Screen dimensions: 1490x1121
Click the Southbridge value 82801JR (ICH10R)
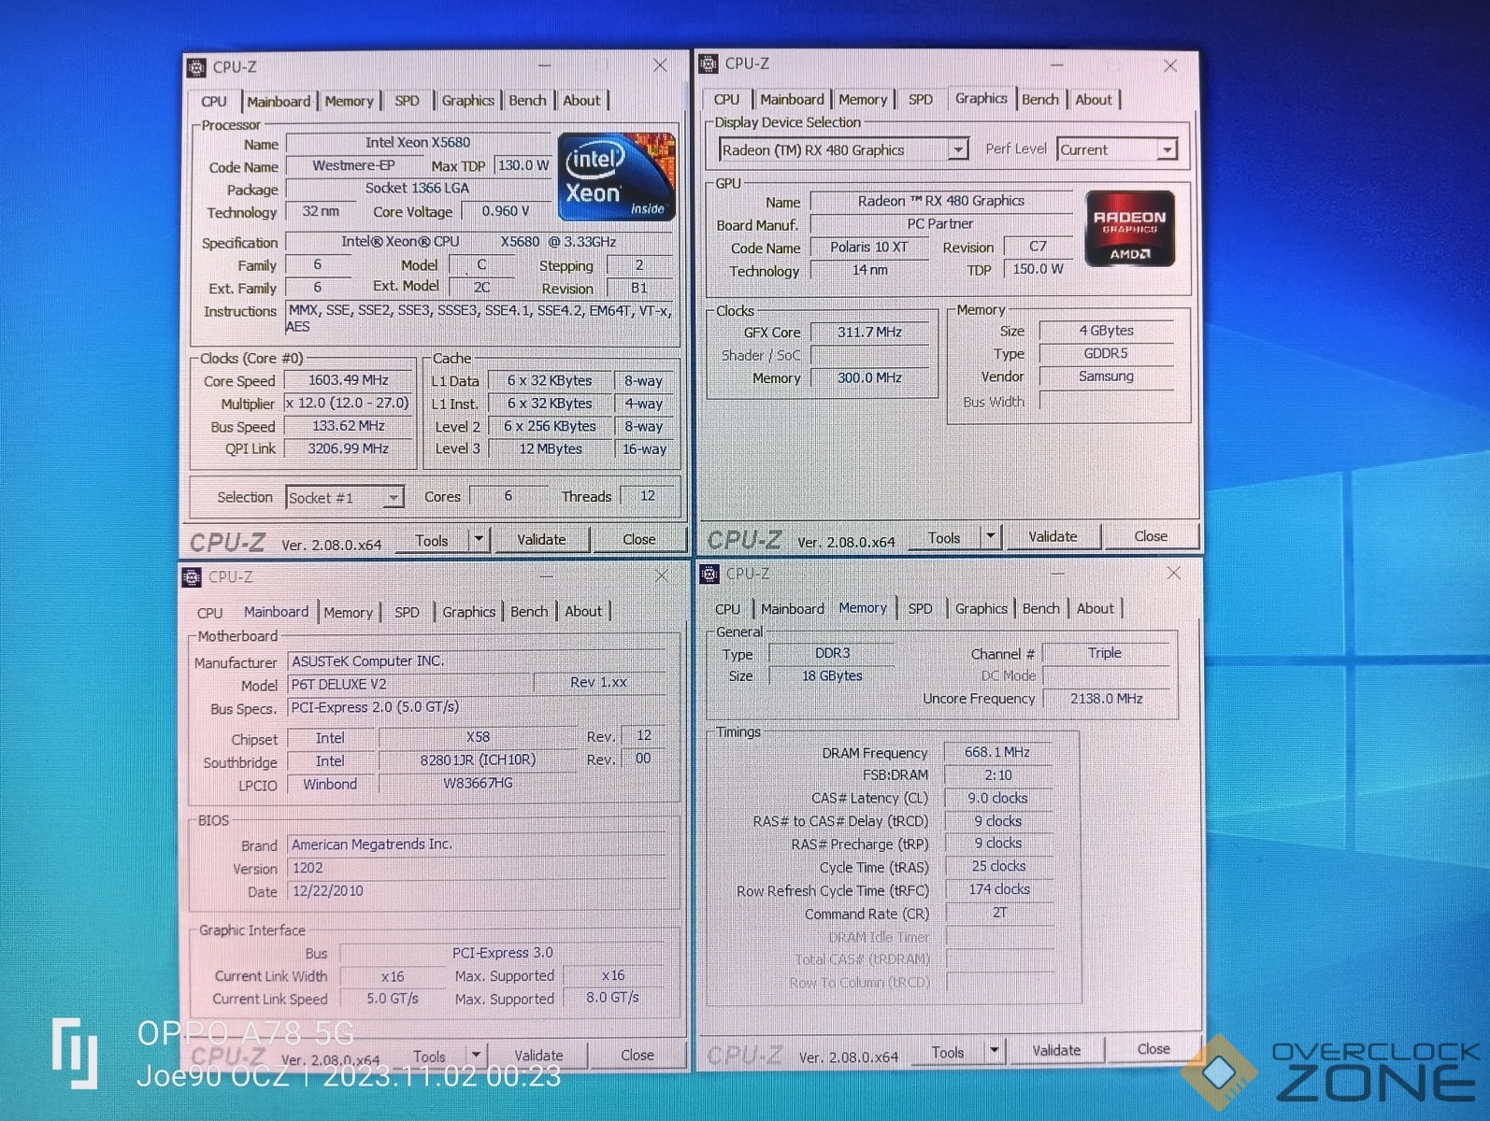478,760
